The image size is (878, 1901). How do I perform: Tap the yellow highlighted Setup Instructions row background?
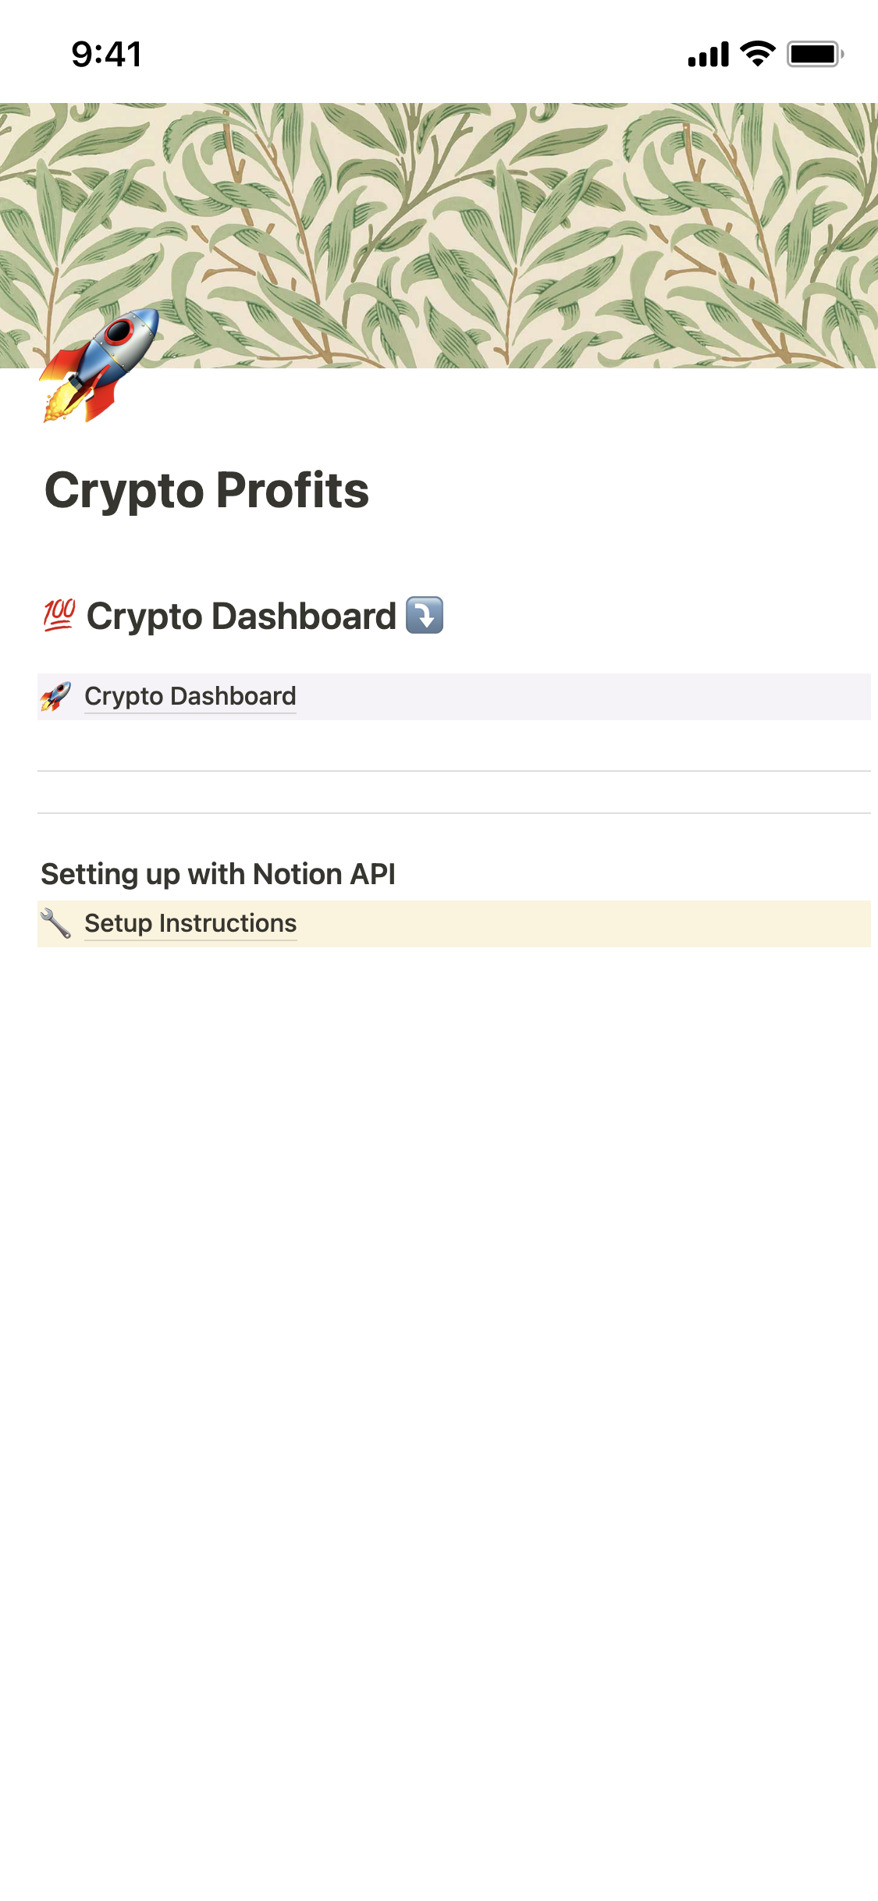585,924
